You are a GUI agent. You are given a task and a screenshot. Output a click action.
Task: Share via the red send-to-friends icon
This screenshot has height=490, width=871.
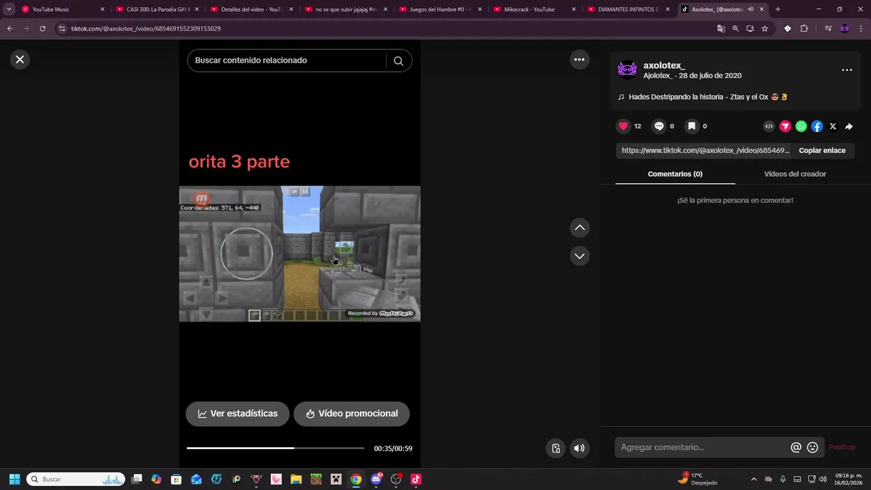pyautogui.click(x=785, y=126)
